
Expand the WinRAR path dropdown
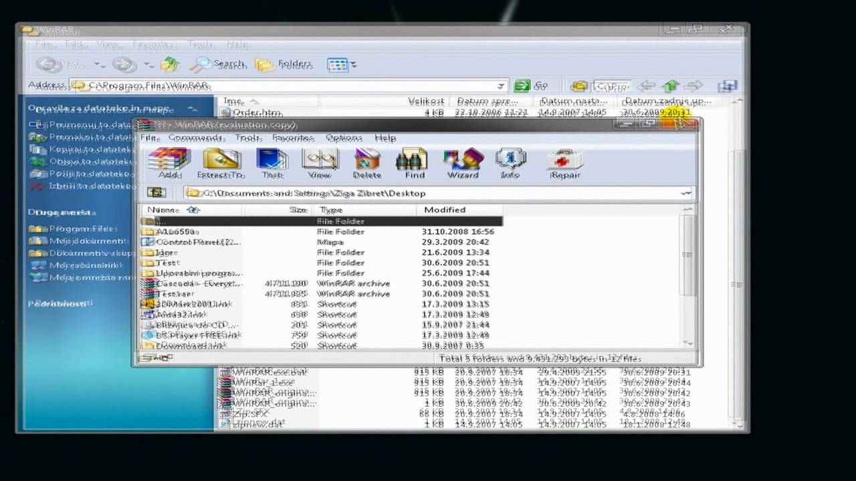[685, 193]
